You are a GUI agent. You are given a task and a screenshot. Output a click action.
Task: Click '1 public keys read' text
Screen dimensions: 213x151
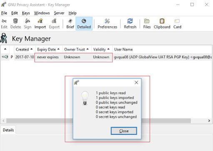[x=111, y=93]
